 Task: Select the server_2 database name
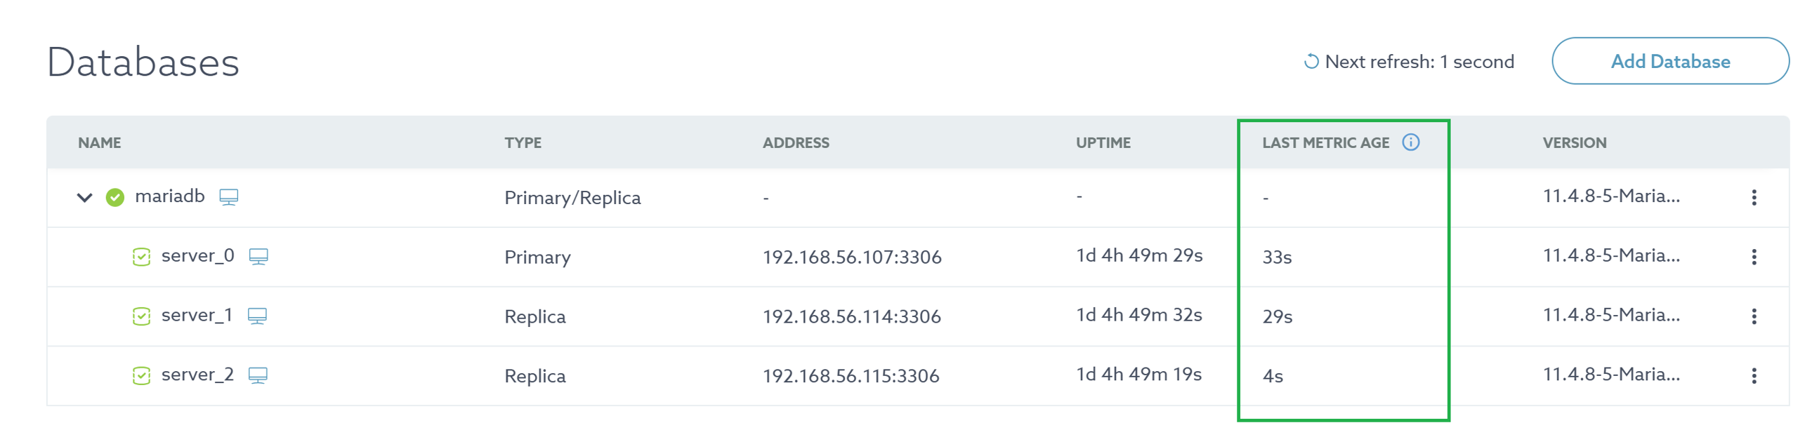(197, 375)
